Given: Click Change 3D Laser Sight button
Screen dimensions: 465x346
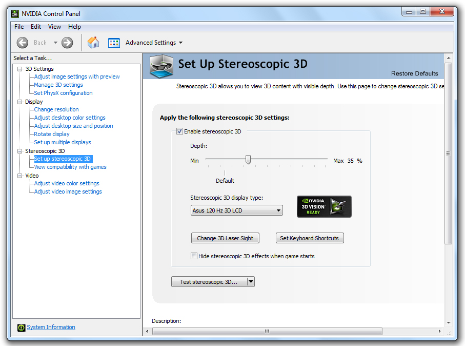Looking at the screenshot, I should point(225,238).
